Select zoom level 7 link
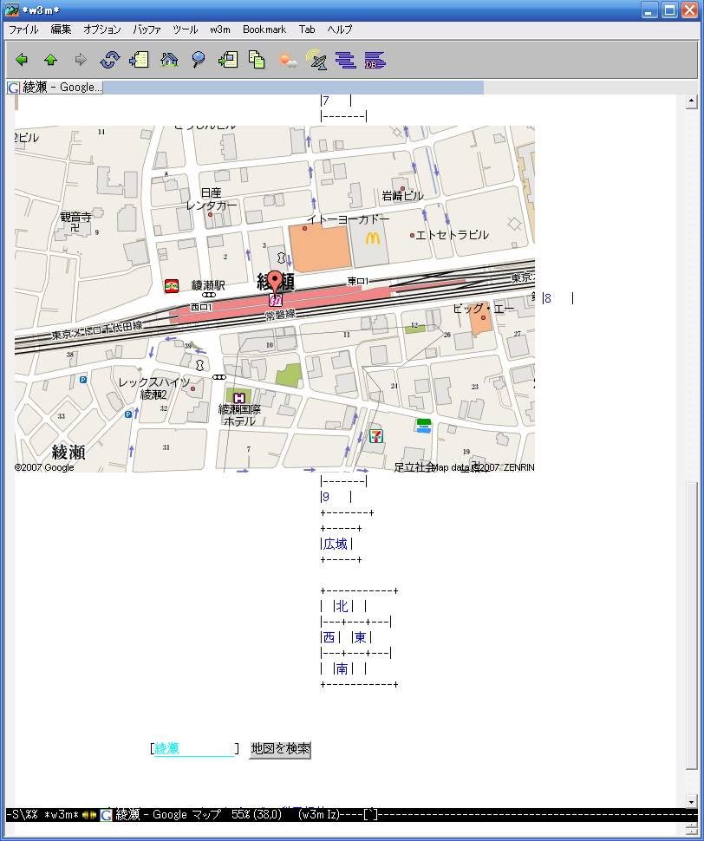This screenshot has height=841, width=704. (326, 101)
